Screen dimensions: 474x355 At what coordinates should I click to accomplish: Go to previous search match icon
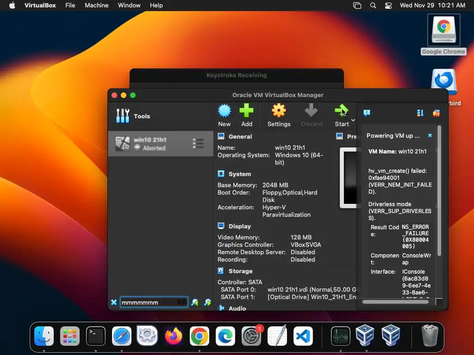[195, 302]
